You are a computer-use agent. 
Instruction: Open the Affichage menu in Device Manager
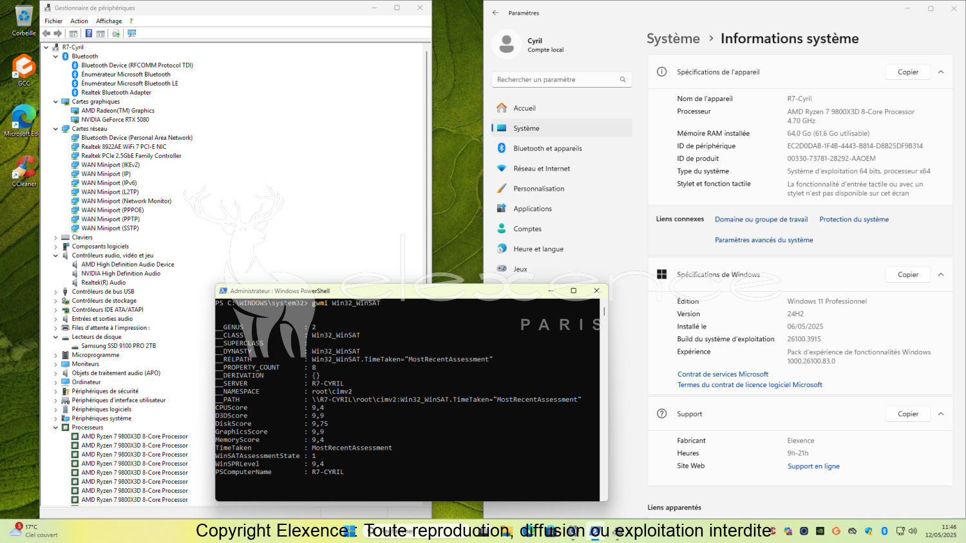pyautogui.click(x=109, y=21)
